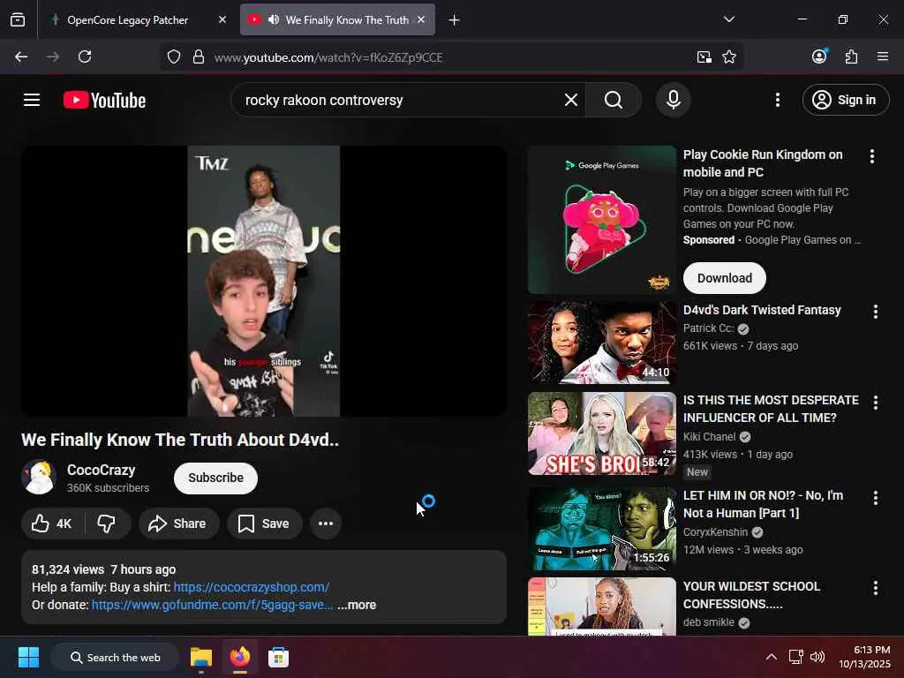This screenshot has height=678, width=904.
Task: Open YouTube settings three-dot menu
Action: (x=778, y=101)
